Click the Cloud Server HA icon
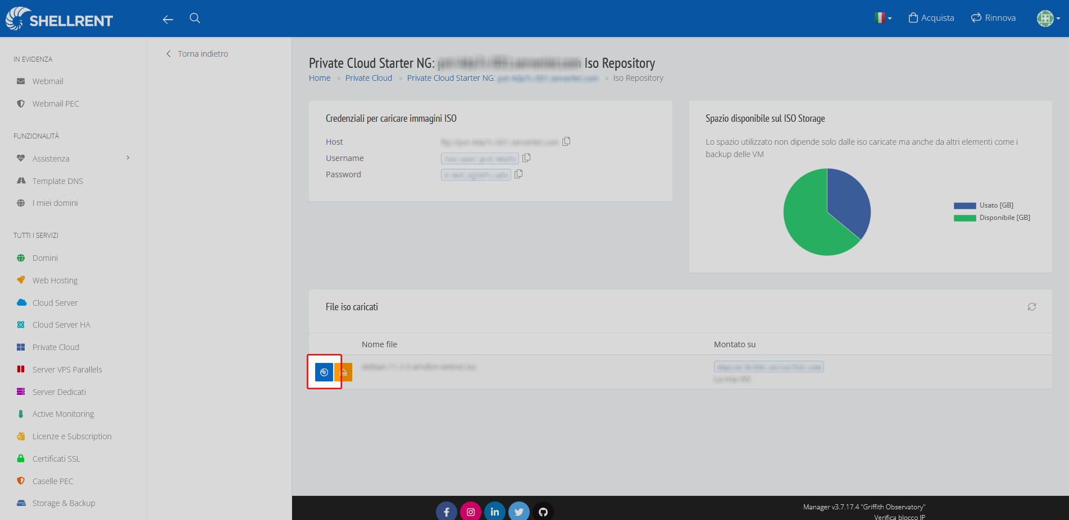Screen dimensions: 1069x520 [21, 325]
